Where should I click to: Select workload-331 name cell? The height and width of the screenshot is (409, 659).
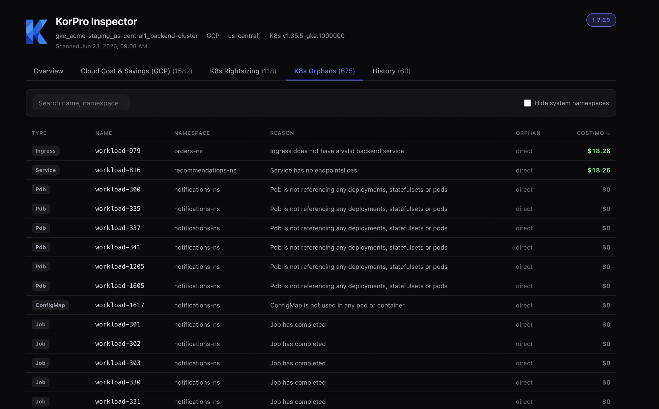[x=118, y=401]
